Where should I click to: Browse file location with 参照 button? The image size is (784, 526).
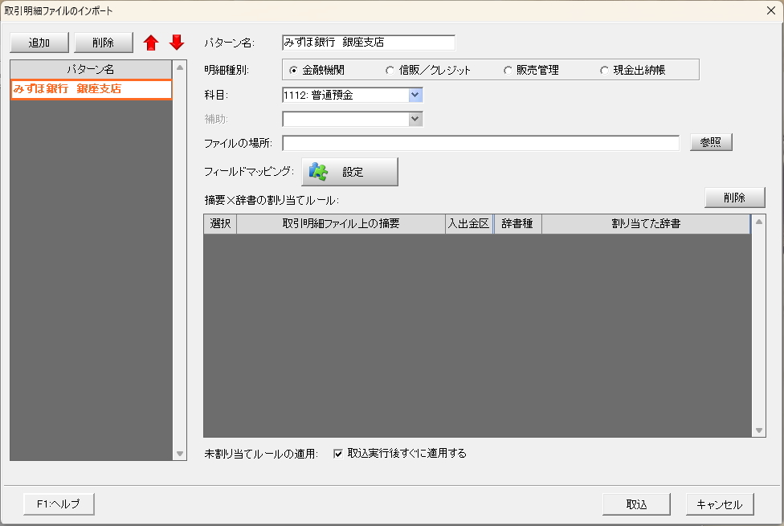coord(711,142)
